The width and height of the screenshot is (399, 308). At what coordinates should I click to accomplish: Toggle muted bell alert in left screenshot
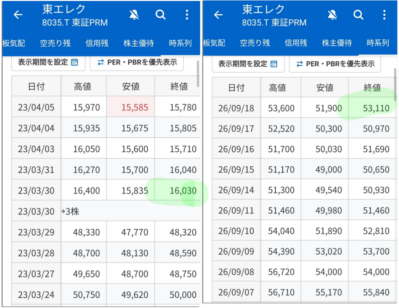(x=134, y=15)
